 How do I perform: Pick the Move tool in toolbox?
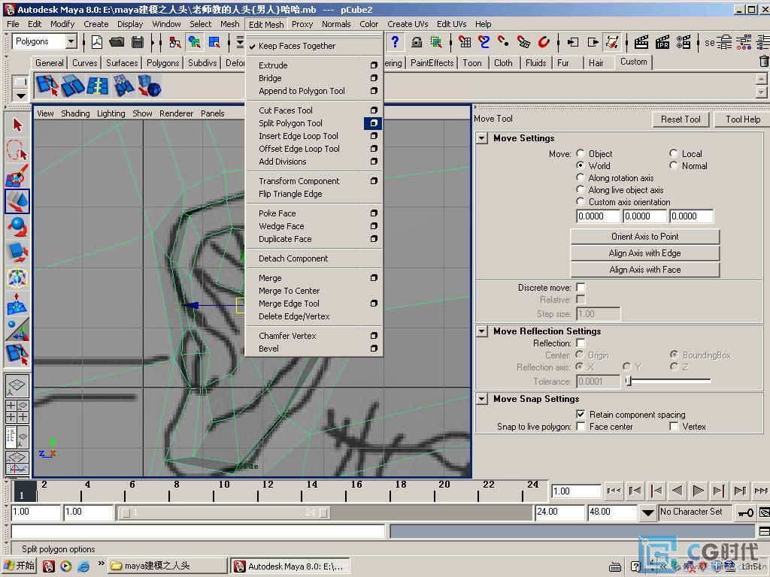click(17, 201)
